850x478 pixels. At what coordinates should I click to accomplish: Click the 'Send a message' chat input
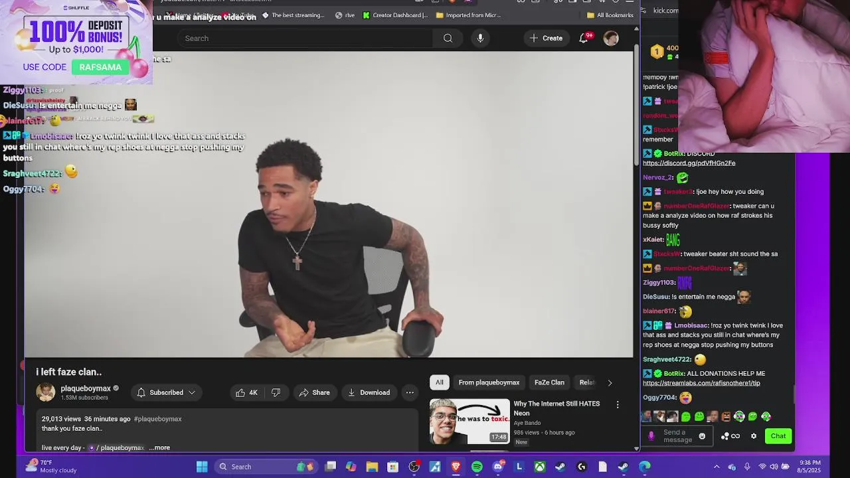click(678, 436)
